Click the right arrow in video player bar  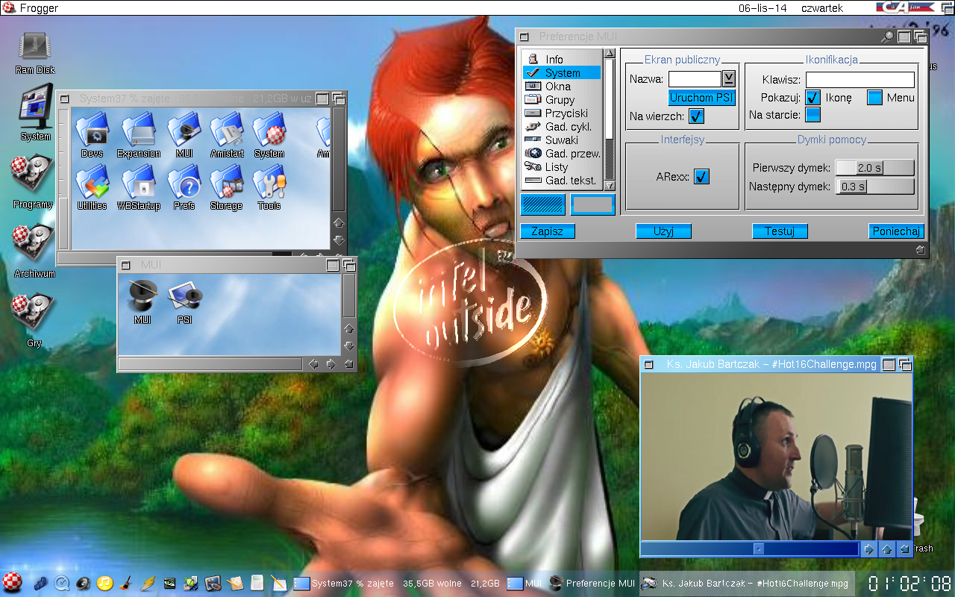pos(868,549)
